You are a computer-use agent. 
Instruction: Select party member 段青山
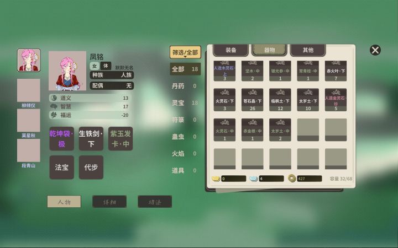pos(28,150)
